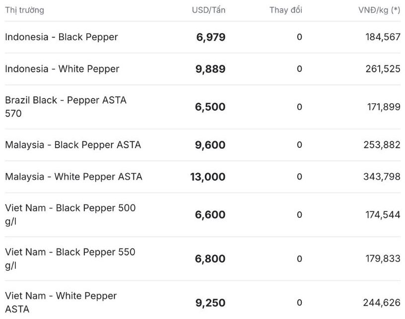This screenshot has height=319, width=405.
Task: Click the 13,000 USD price for Malaysia White
Action: pyautogui.click(x=208, y=177)
